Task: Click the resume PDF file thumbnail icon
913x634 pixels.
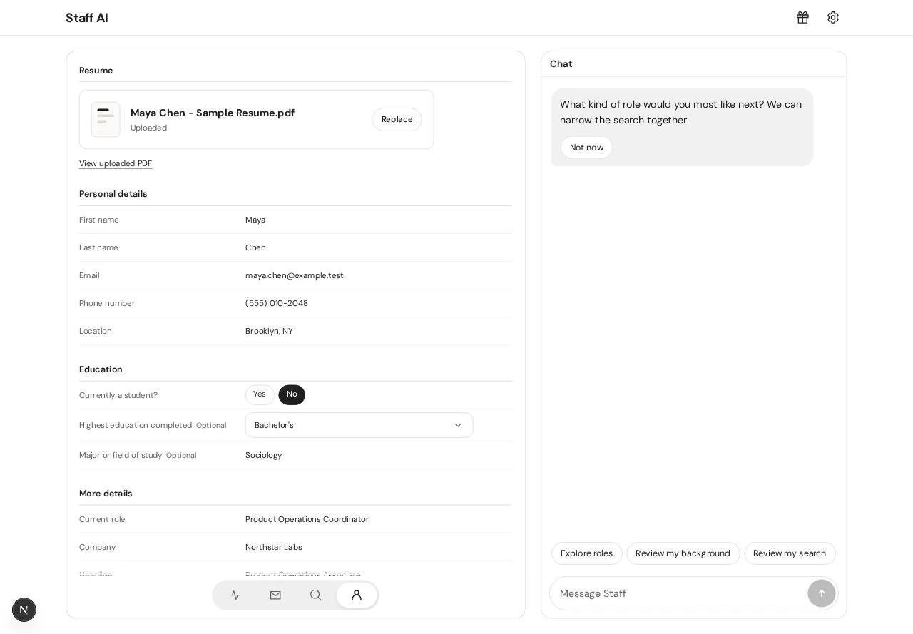Action: (x=106, y=119)
